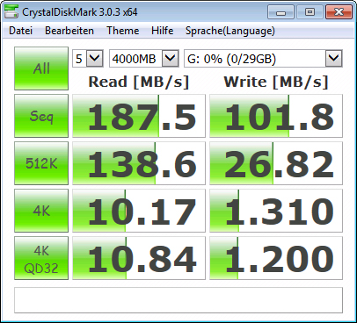Maximize the CrystalDiskMark window

[x=310, y=12]
